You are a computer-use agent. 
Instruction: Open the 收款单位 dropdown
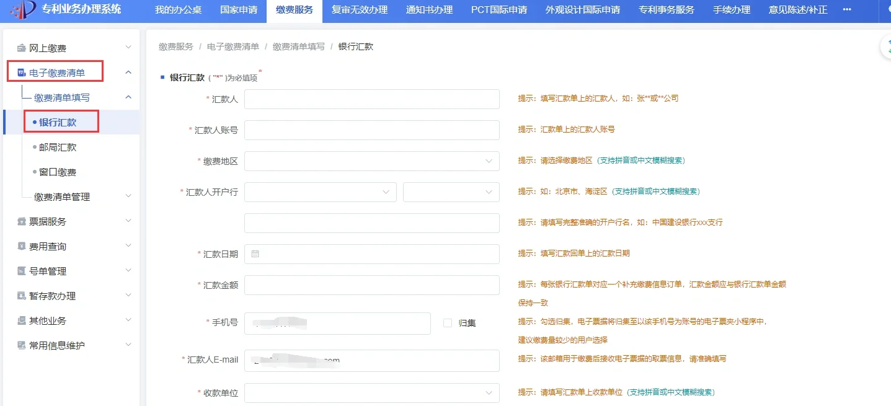tap(371, 393)
